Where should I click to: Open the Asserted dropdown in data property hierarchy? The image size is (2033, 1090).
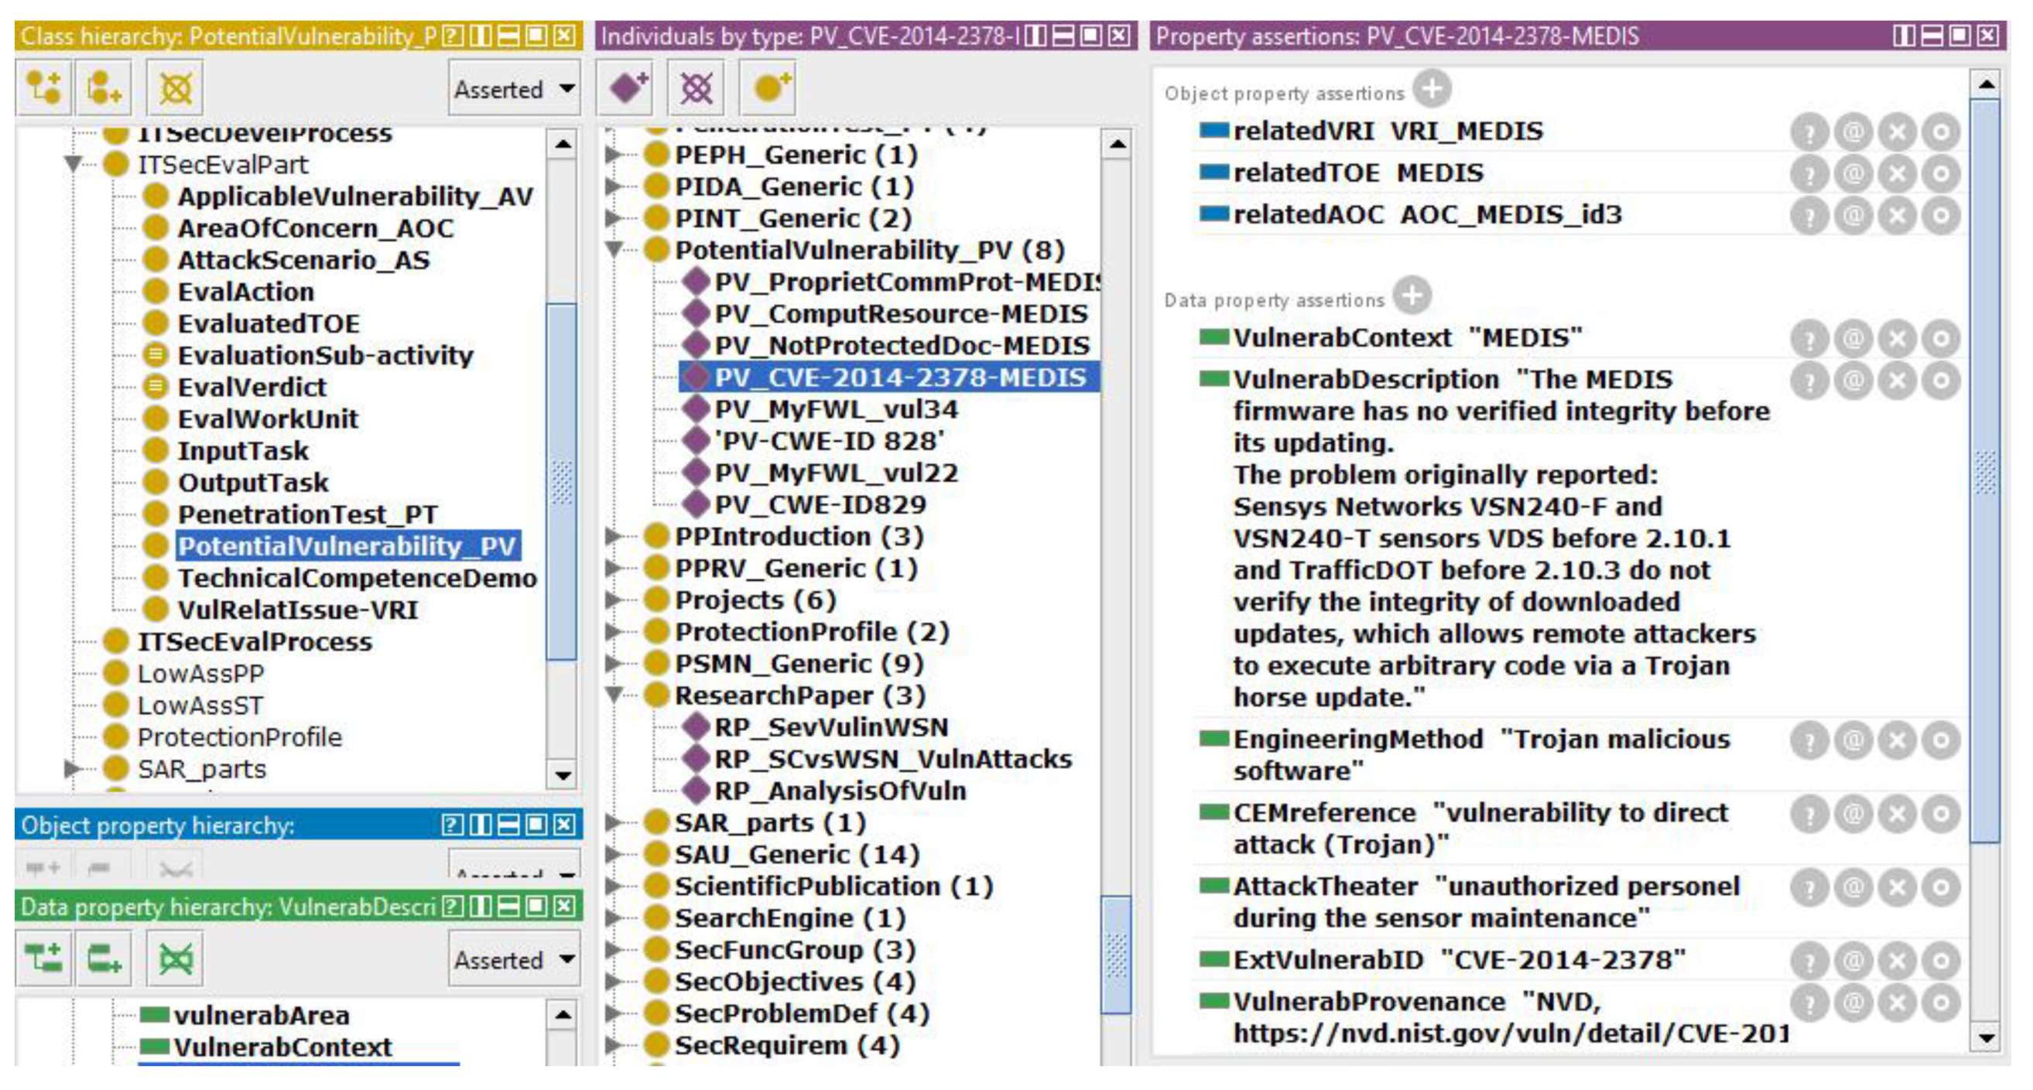pyautogui.click(x=515, y=960)
